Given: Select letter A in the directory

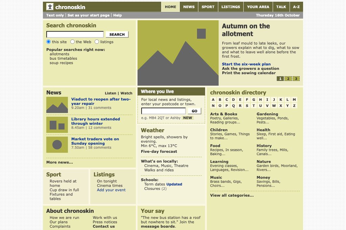Looking at the screenshot, I should 213,99.
